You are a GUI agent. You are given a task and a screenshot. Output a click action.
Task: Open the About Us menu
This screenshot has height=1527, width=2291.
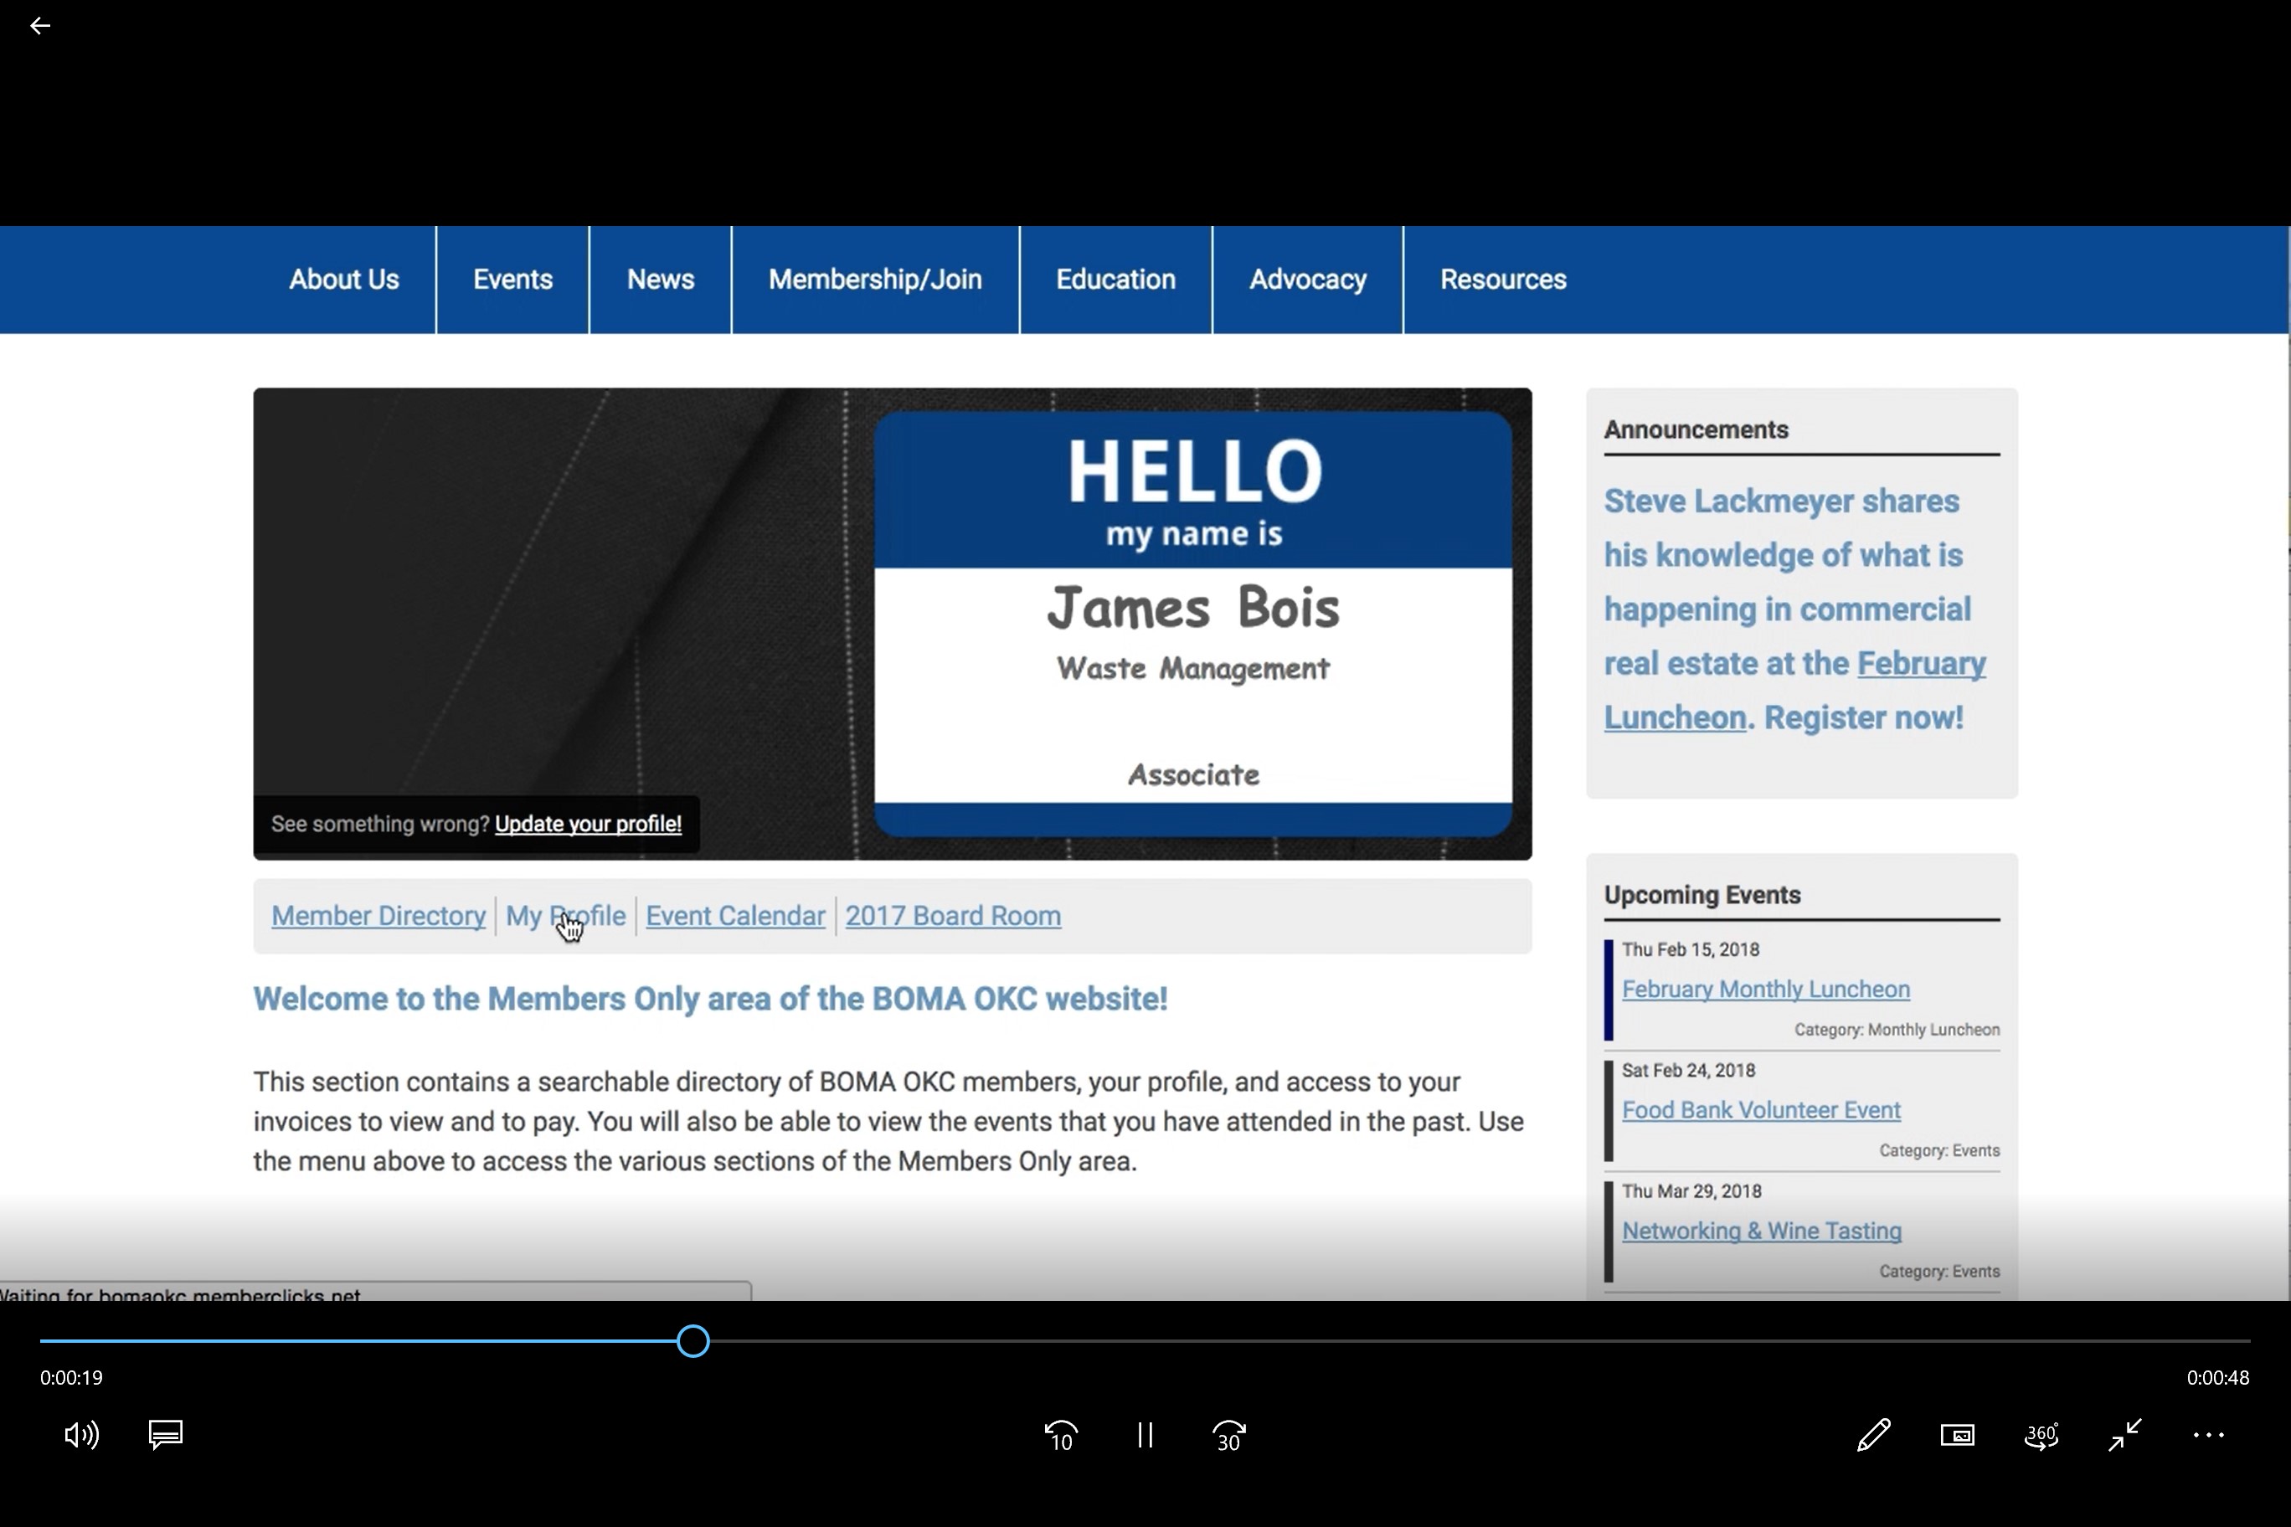click(x=344, y=280)
